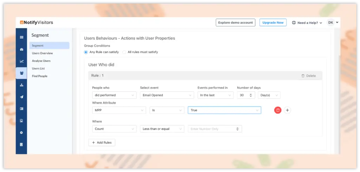Screen dimensions: 360x172
Task: Expand the Email Opened event dropdown
Action: [167, 95]
